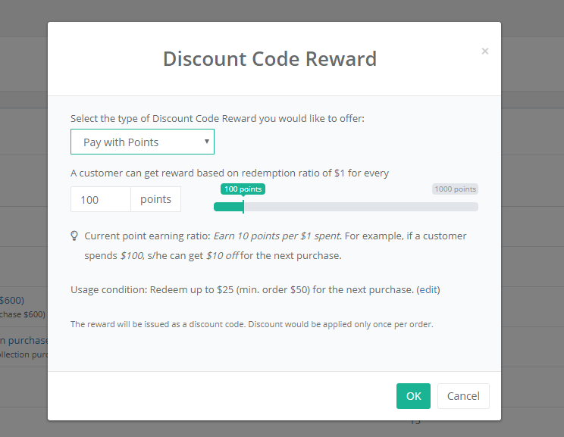The width and height of the screenshot is (564, 437).
Task: Dismiss dialog with Cancel button
Action: pyautogui.click(x=463, y=396)
